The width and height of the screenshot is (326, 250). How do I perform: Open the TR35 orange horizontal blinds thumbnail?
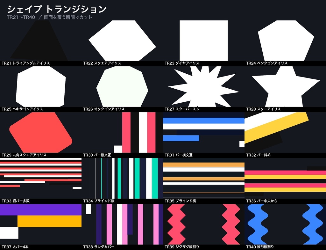pyautogui.click(x=204, y=178)
